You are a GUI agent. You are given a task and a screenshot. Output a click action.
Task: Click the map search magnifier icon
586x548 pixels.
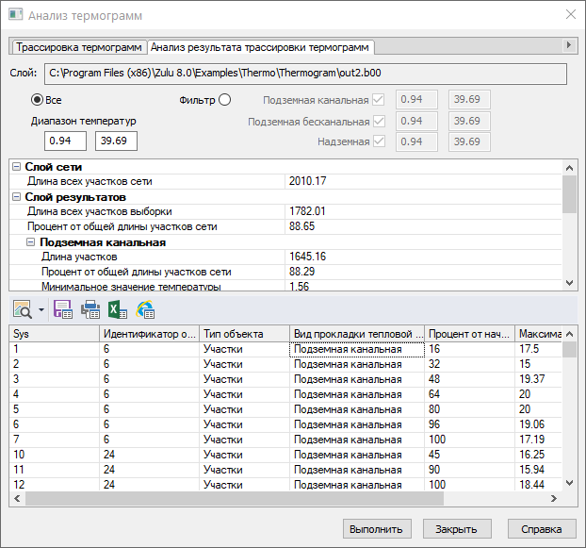pyautogui.click(x=21, y=308)
